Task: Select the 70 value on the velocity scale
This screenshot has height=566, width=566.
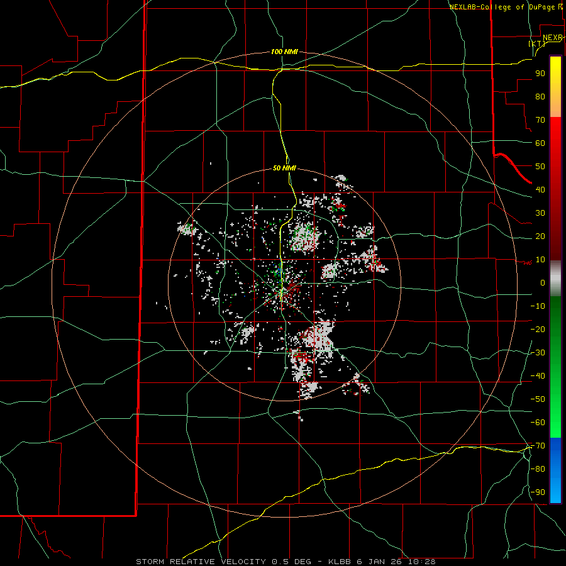Action: click(x=540, y=120)
